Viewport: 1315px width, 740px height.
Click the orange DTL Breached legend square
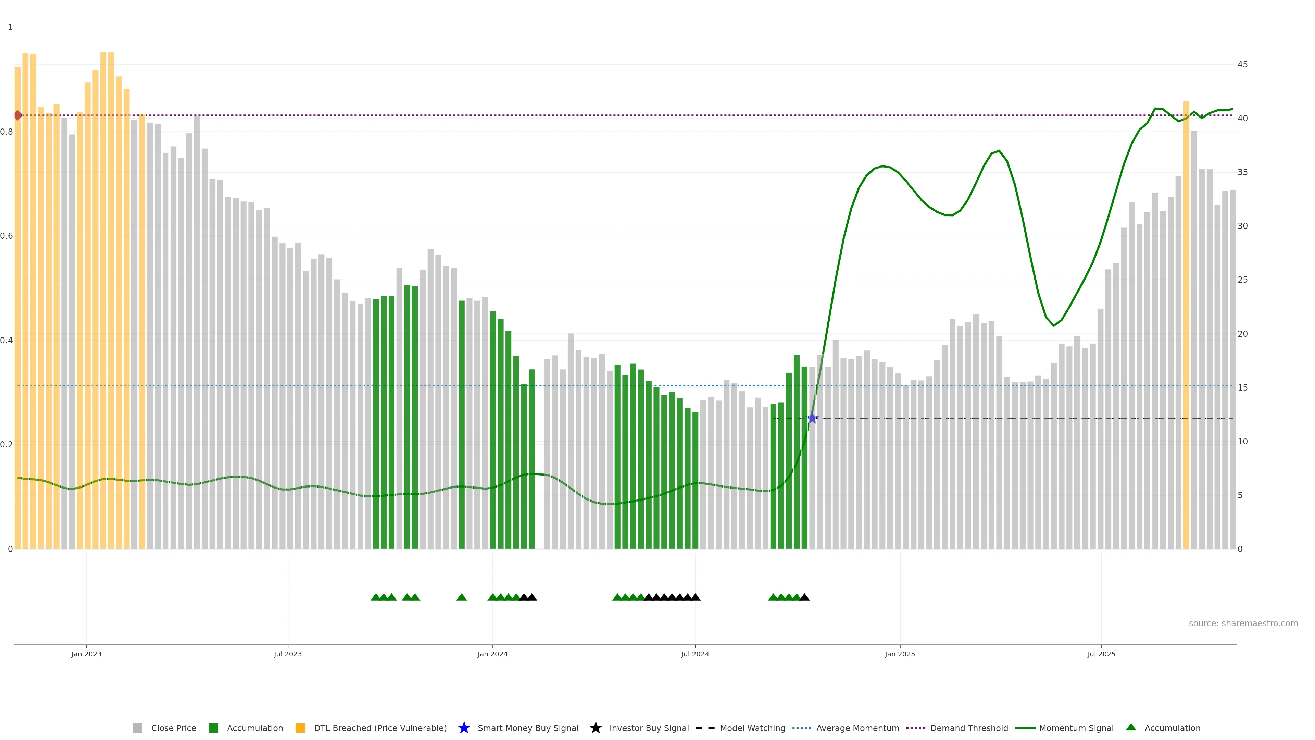point(300,728)
